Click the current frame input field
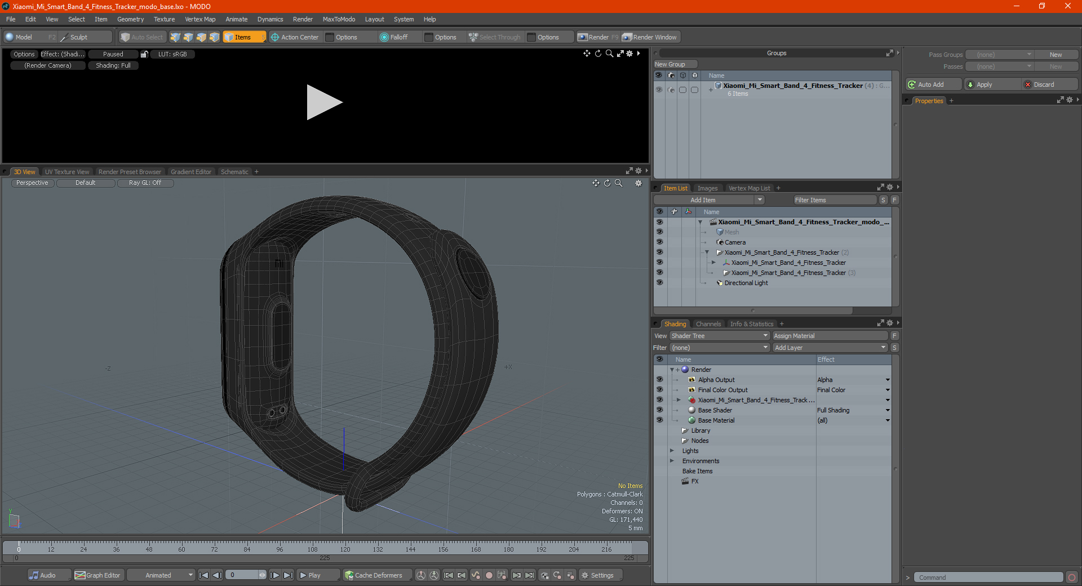The image size is (1082, 586). [x=242, y=575]
